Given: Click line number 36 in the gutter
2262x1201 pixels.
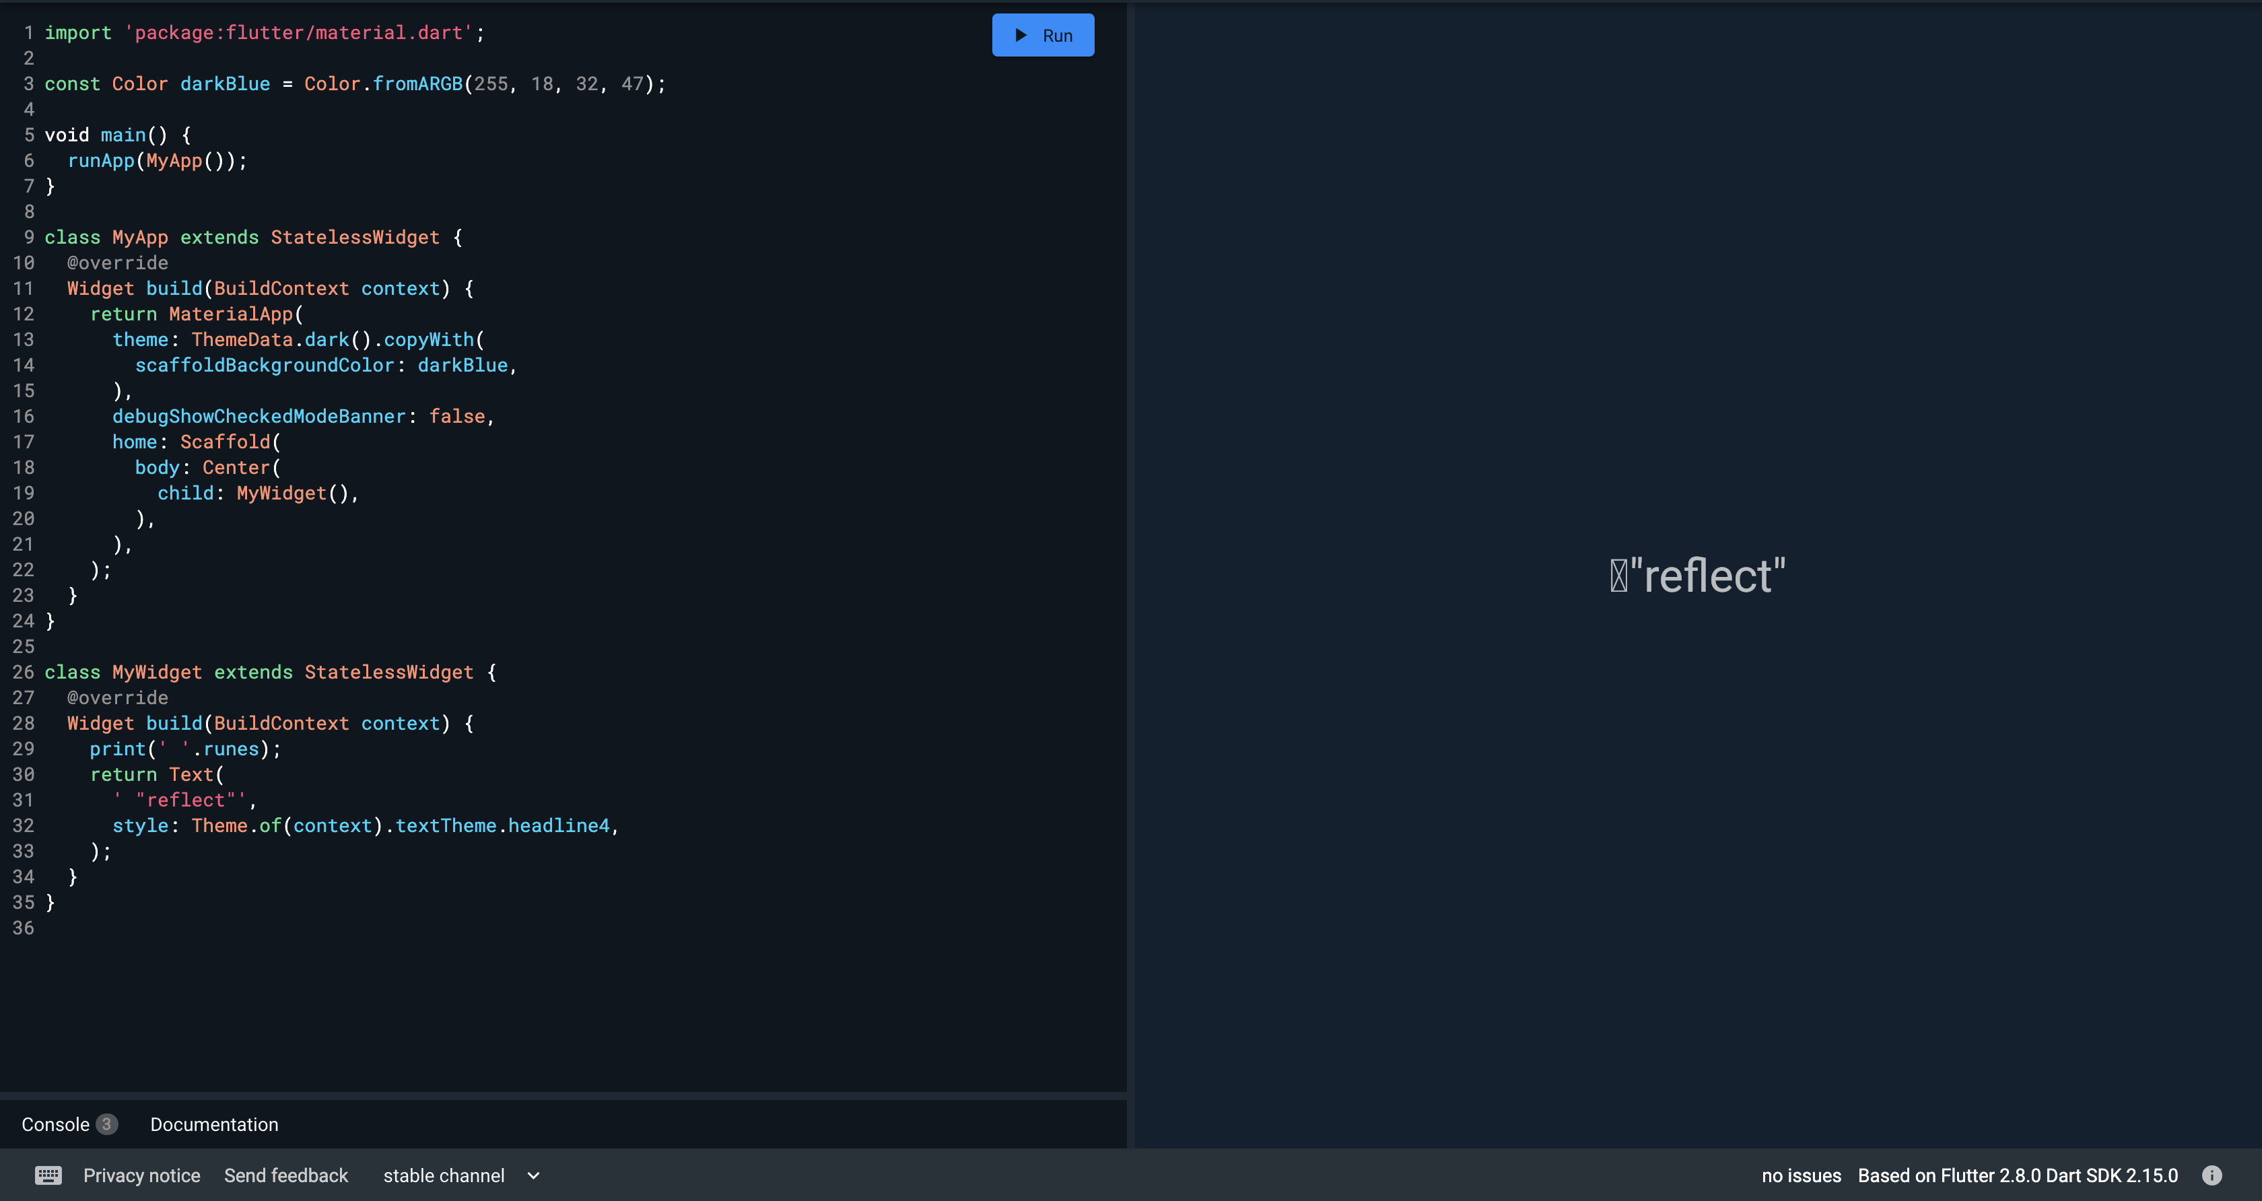Looking at the screenshot, I should (x=23, y=928).
